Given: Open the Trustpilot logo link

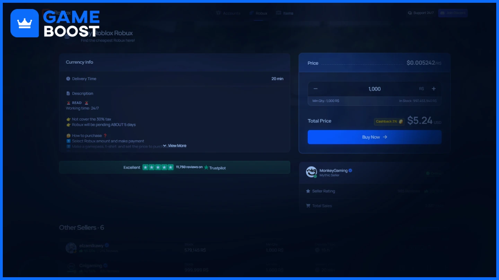Looking at the screenshot, I should coord(215,168).
